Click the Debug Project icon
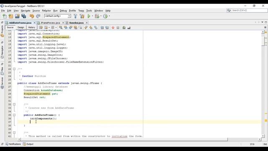The height and width of the screenshot is (151, 268). 97,16
